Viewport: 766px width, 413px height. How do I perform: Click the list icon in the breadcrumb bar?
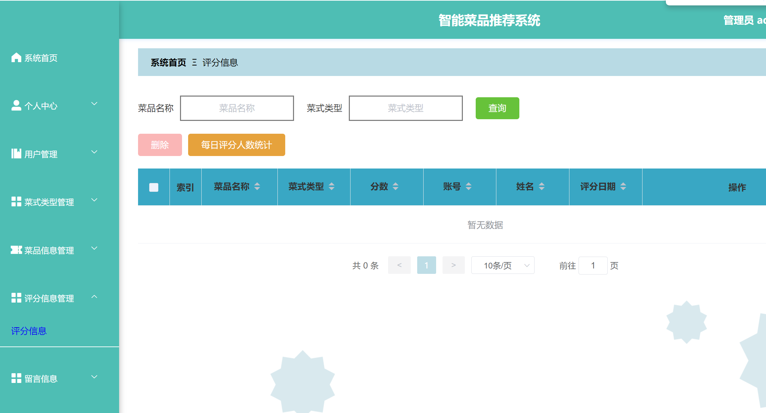pyautogui.click(x=194, y=62)
